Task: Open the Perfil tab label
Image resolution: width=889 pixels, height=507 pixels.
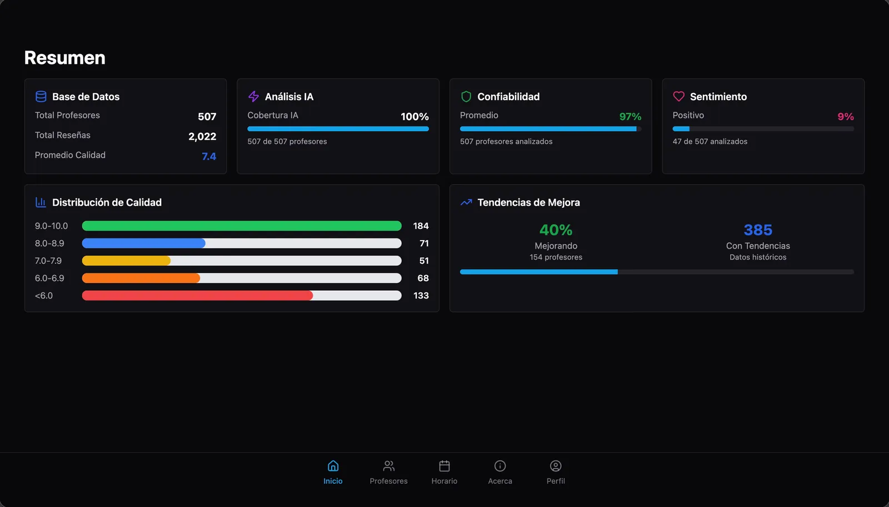Action: click(x=556, y=481)
